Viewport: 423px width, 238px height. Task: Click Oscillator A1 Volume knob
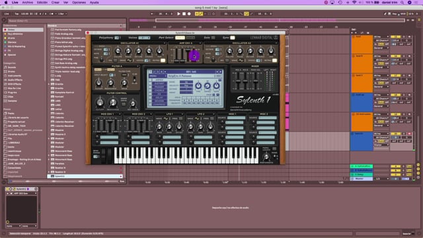click(118, 51)
